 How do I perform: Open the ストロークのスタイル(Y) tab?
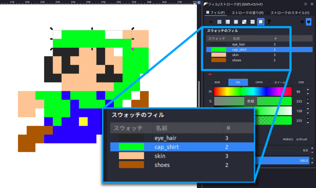click(x=288, y=13)
